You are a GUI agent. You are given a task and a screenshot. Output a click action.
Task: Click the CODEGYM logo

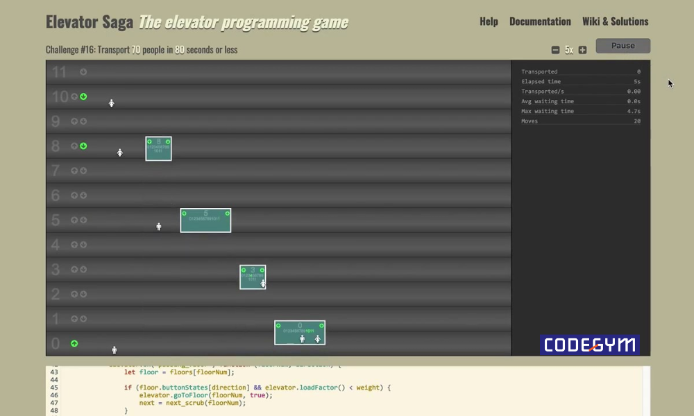coord(591,345)
